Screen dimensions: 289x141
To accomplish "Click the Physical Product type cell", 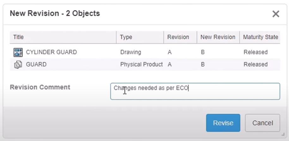I will coord(141,64).
